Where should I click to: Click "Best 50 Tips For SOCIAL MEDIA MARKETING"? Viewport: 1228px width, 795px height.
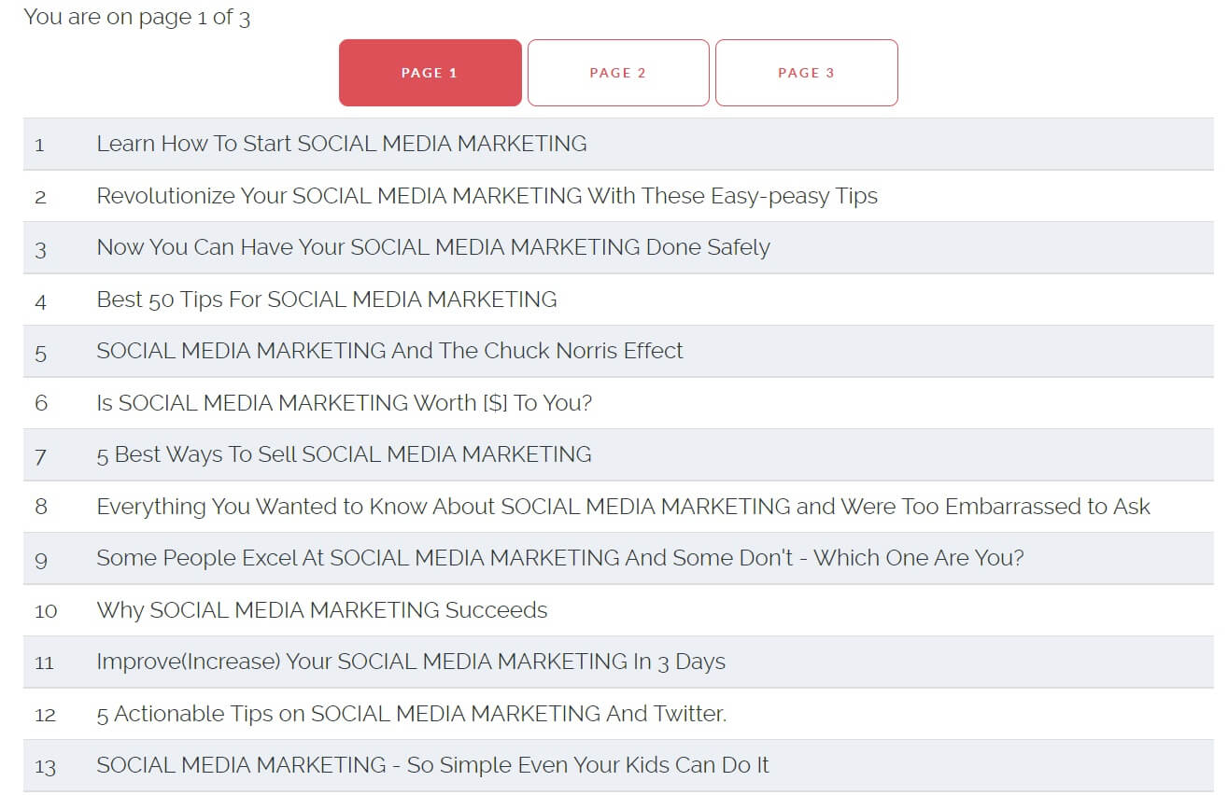click(327, 299)
